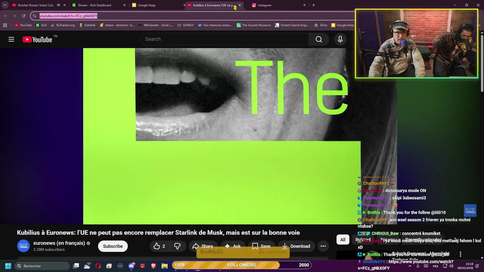The width and height of the screenshot is (484, 272).
Task: Click the Download button under the video
Action: coord(296,246)
